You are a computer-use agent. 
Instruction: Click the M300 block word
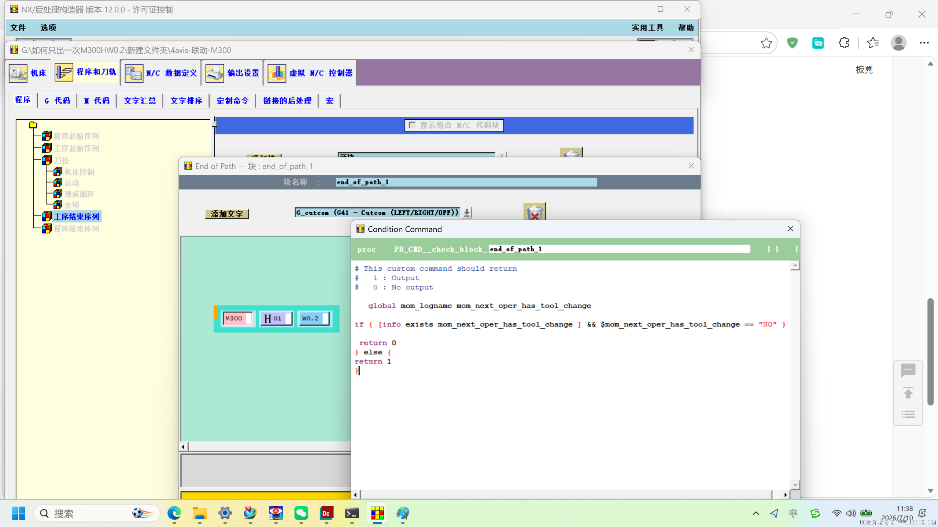coord(237,318)
